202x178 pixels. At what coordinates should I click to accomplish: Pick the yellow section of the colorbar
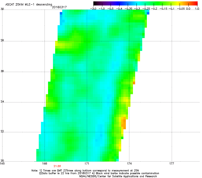pyautogui.click(x=179, y=3)
